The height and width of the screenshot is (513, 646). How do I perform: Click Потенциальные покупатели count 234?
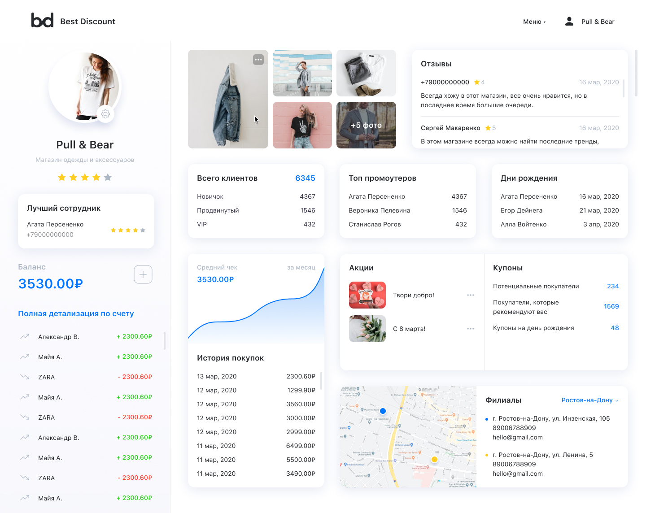click(x=613, y=286)
